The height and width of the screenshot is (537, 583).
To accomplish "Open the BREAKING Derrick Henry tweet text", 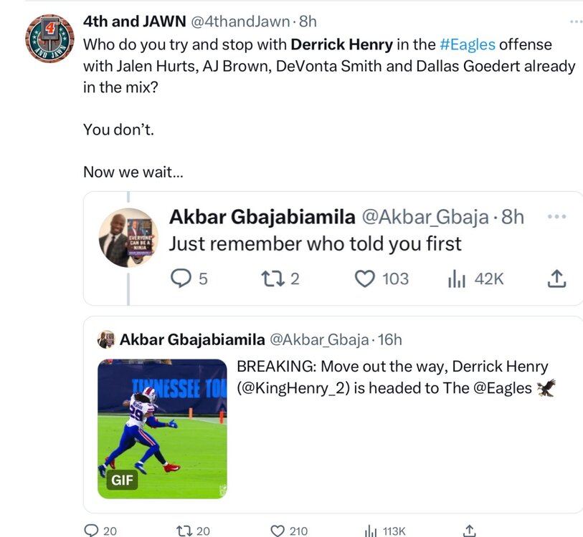I will [396, 377].
